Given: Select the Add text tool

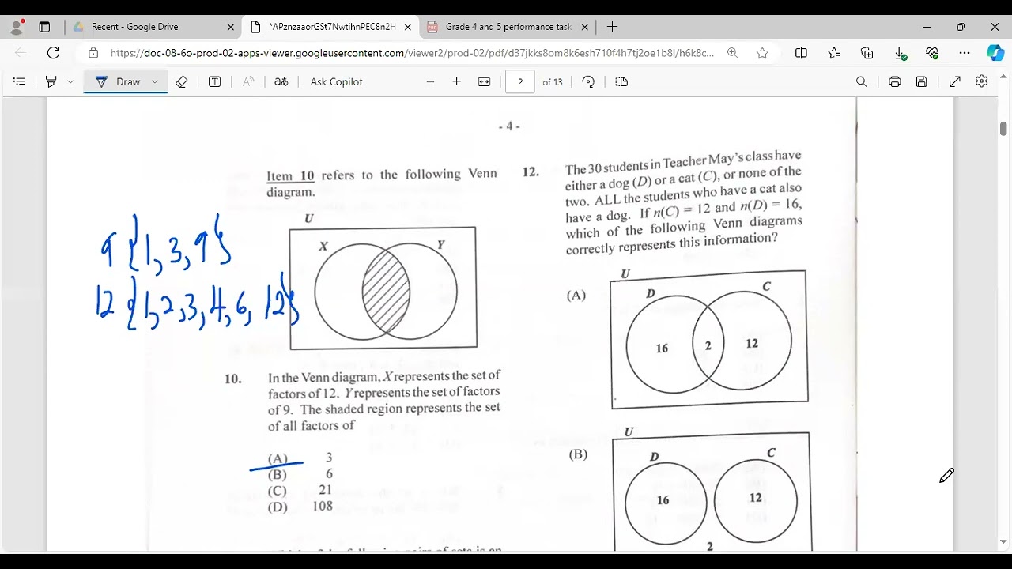Looking at the screenshot, I should click(x=214, y=81).
